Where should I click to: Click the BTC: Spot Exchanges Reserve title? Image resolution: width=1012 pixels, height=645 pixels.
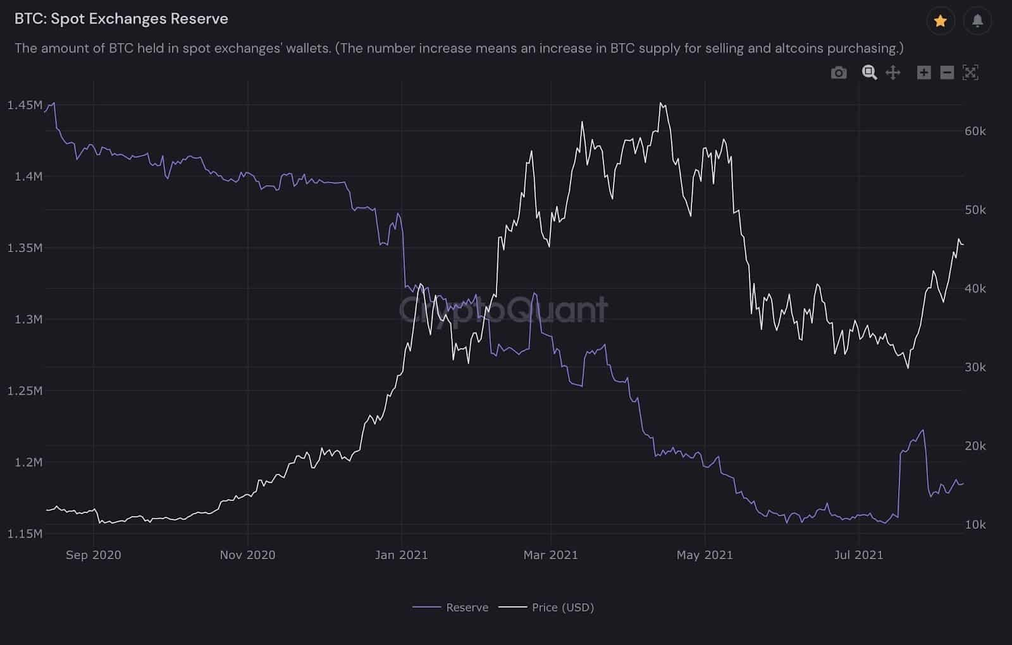tap(121, 19)
